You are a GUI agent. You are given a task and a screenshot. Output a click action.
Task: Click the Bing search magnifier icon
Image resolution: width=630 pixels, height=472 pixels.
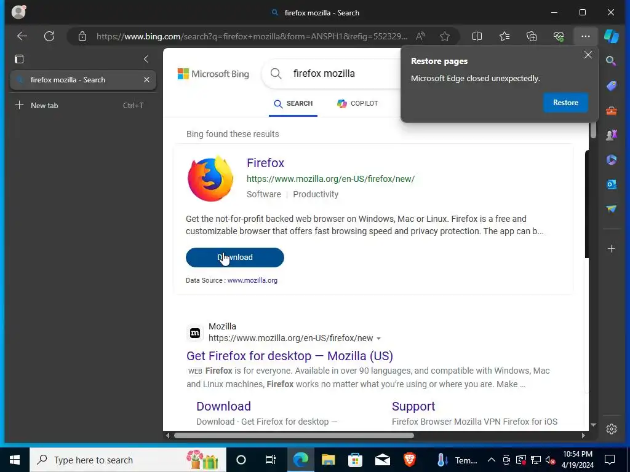tap(276, 74)
